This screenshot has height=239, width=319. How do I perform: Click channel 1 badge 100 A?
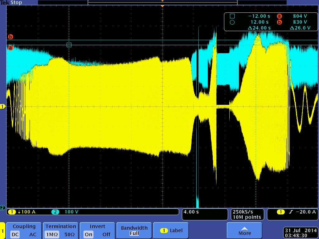point(22,212)
